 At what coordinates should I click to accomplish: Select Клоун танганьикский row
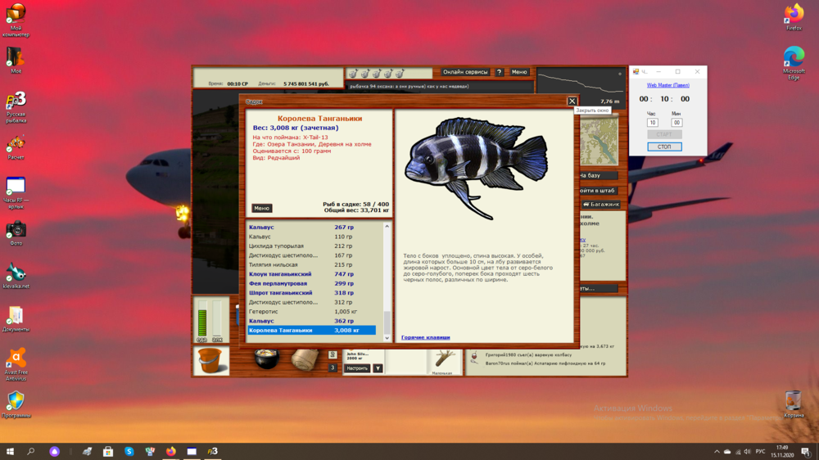click(x=311, y=274)
